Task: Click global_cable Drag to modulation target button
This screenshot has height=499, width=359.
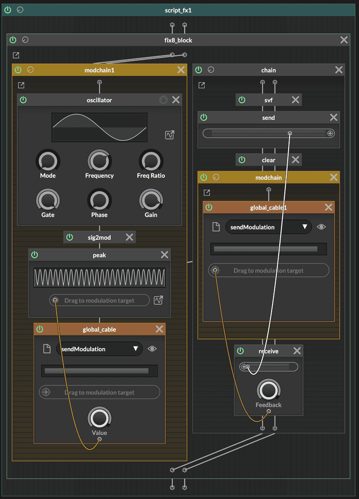Action: point(99,393)
